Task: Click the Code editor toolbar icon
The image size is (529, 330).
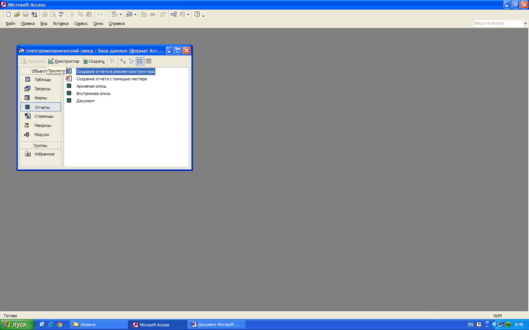Action: point(144,14)
